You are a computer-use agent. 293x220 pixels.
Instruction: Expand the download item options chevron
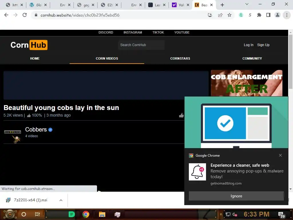pos(61,200)
